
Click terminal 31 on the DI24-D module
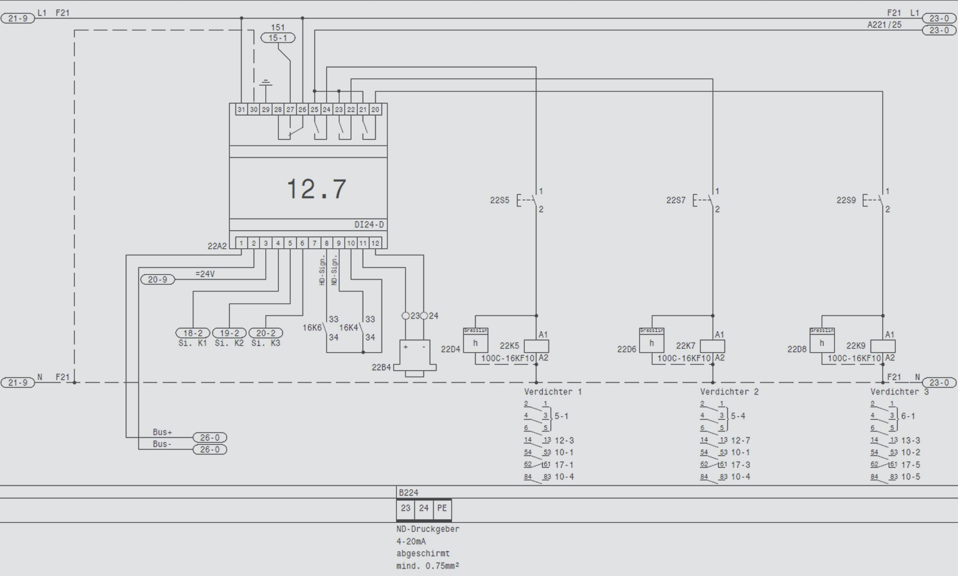241,110
